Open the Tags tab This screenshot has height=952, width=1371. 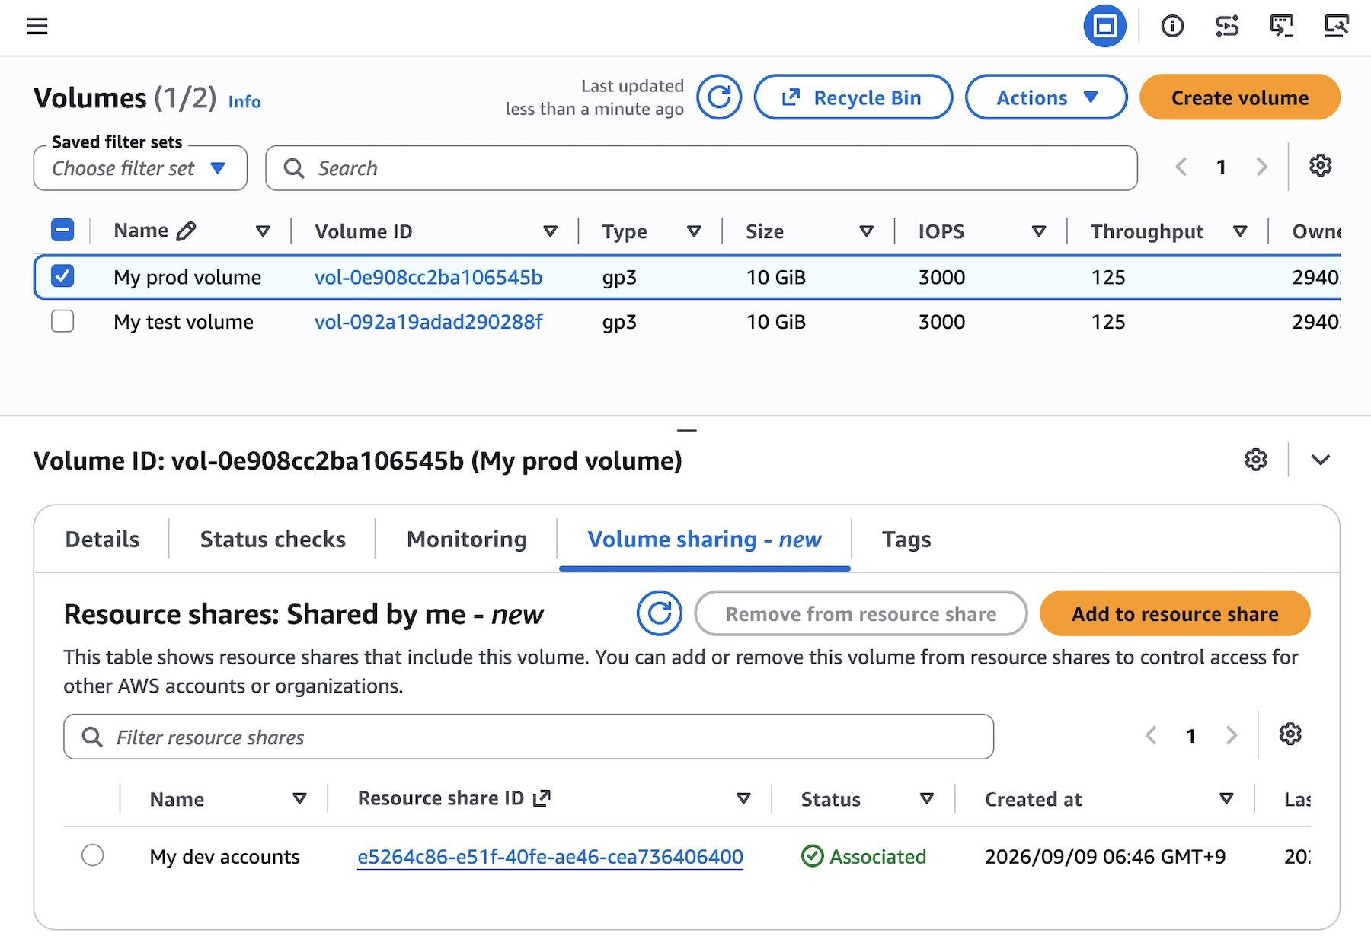click(906, 540)
